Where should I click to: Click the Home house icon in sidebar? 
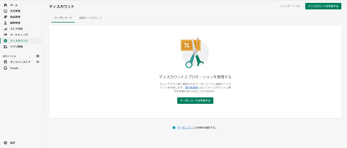click(x=6, y=5)
